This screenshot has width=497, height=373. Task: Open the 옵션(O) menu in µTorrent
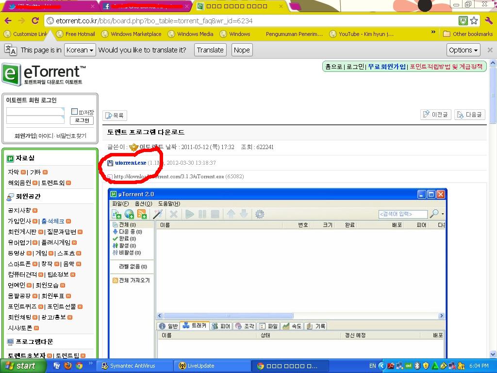(x=144, y=203)
